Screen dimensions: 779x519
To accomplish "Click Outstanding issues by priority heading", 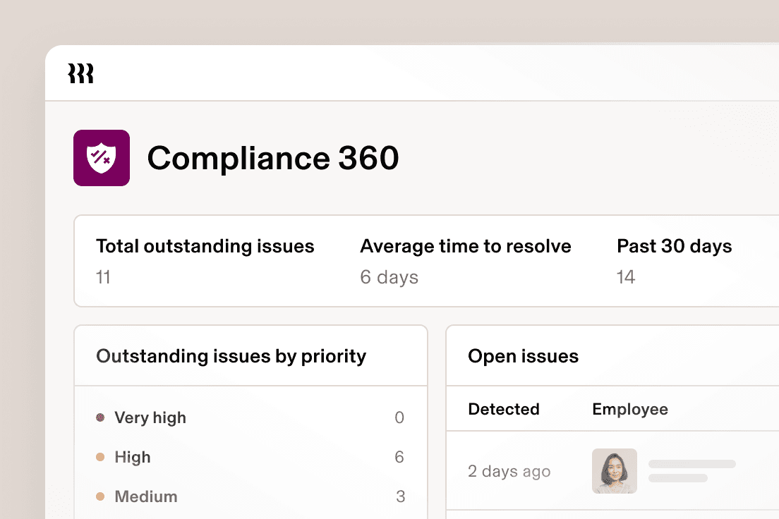I will pyautogui.click(x=231, y=356).
